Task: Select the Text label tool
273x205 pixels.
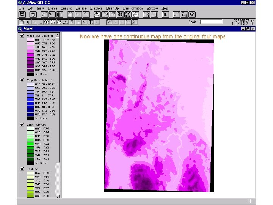Action: point(91,22)
